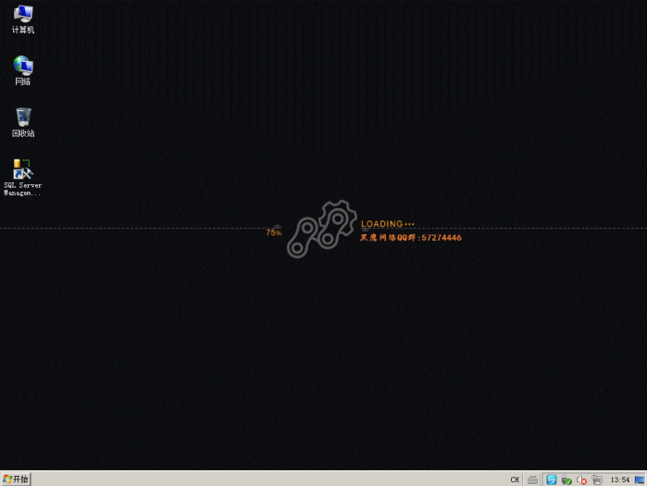The height and width of the screenshot is (486, 647).
Task: Select the SQL Server Management shortcut icon
Action: coord(23,177)
